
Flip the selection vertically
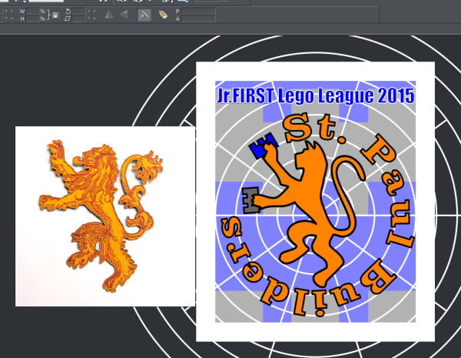tap(124, 15)
